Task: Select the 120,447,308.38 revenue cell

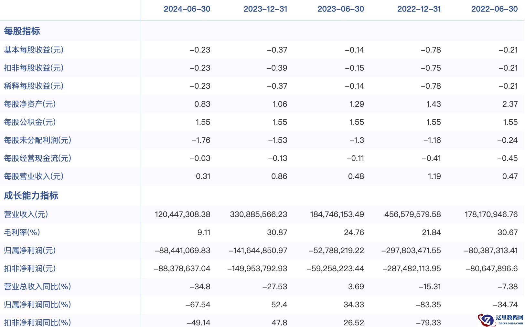Action: 182,214
